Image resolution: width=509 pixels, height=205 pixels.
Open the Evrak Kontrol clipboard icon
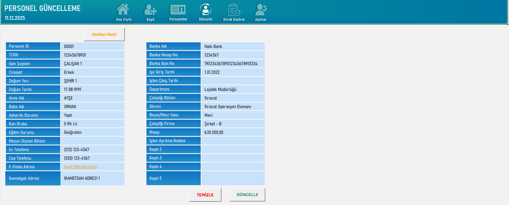[234, 10]
